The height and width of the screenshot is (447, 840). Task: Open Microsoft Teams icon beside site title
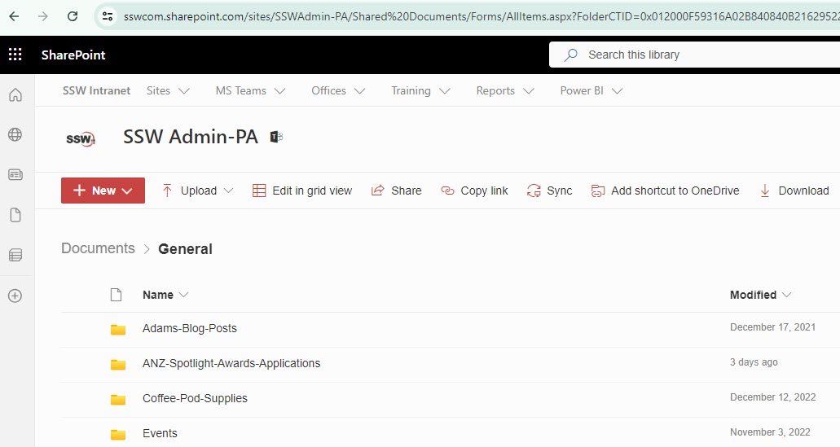(x=276, y=137)
